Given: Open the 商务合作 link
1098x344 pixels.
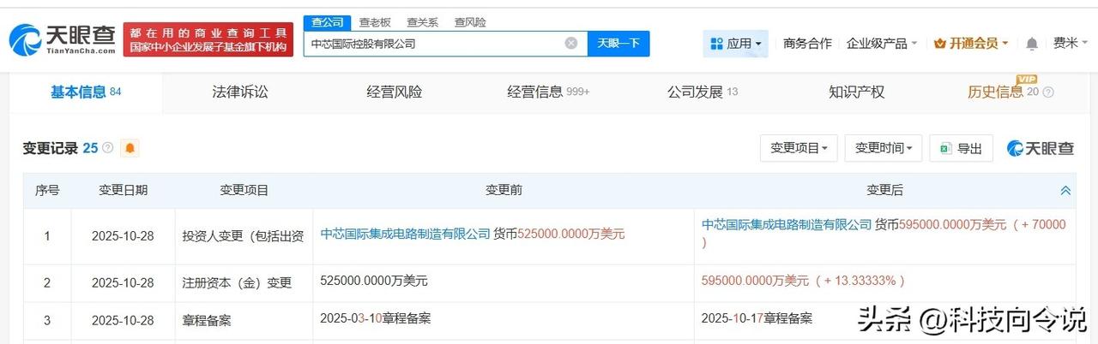Looking at the screenshot, I should [807, 43].
